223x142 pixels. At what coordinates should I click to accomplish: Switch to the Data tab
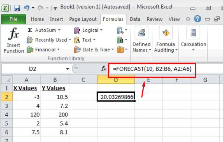(x=135, y=19)
